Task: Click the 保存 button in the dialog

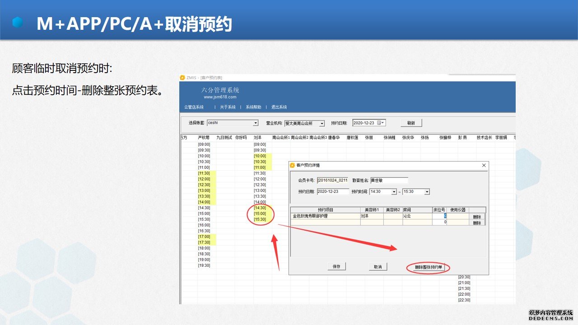Action: [x=336, y=267]
